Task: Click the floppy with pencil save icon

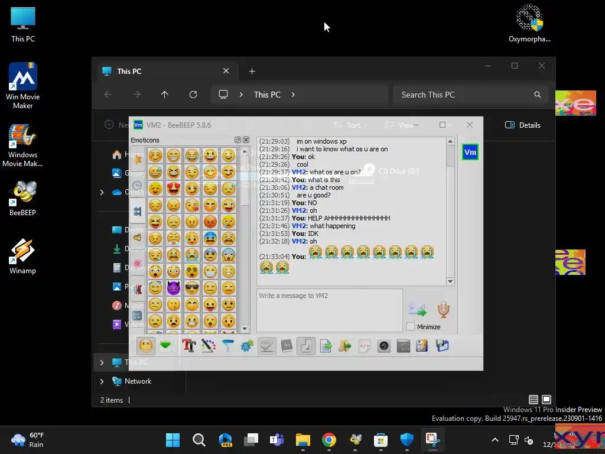Action: click(422, 345)
